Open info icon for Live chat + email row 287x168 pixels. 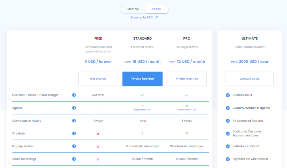coord(74,95)
